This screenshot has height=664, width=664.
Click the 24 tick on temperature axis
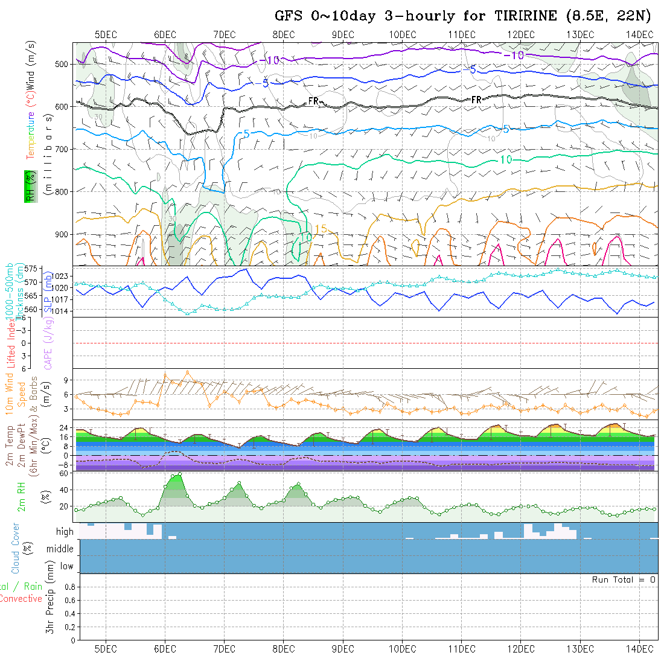click(x=63, y=428)
